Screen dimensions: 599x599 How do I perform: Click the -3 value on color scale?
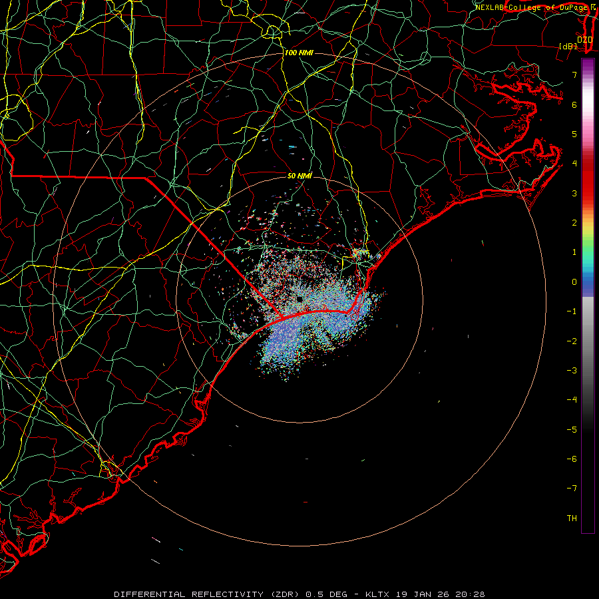tap(572, 371)
